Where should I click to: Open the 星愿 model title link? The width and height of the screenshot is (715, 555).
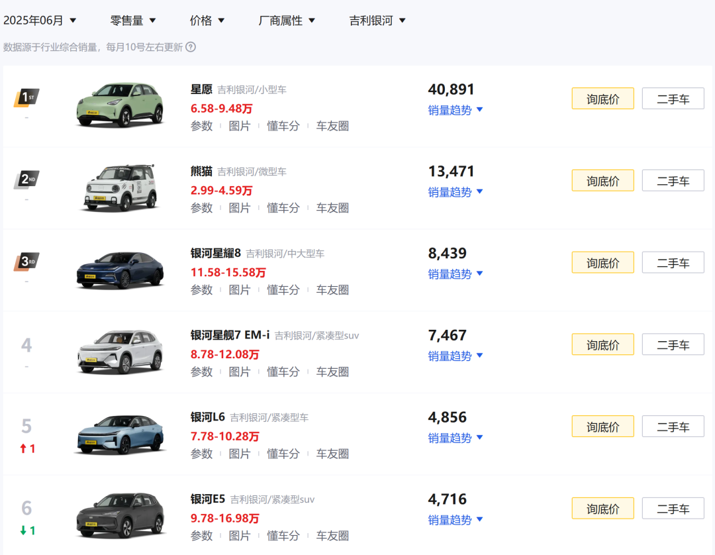click(x=201, y=89)
